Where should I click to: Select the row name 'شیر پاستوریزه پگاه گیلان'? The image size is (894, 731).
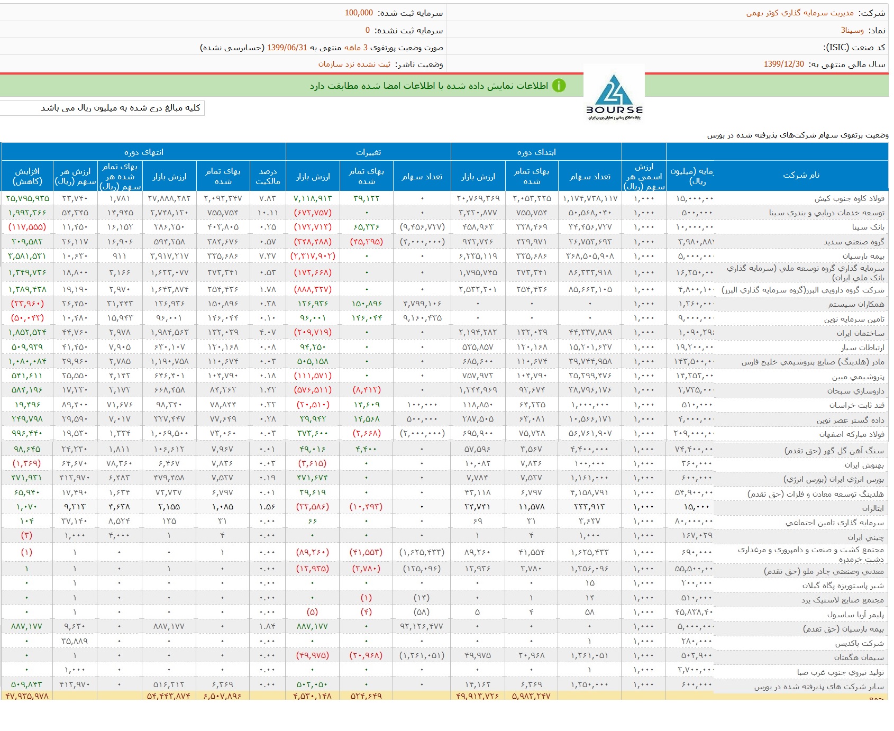[843, 586]
